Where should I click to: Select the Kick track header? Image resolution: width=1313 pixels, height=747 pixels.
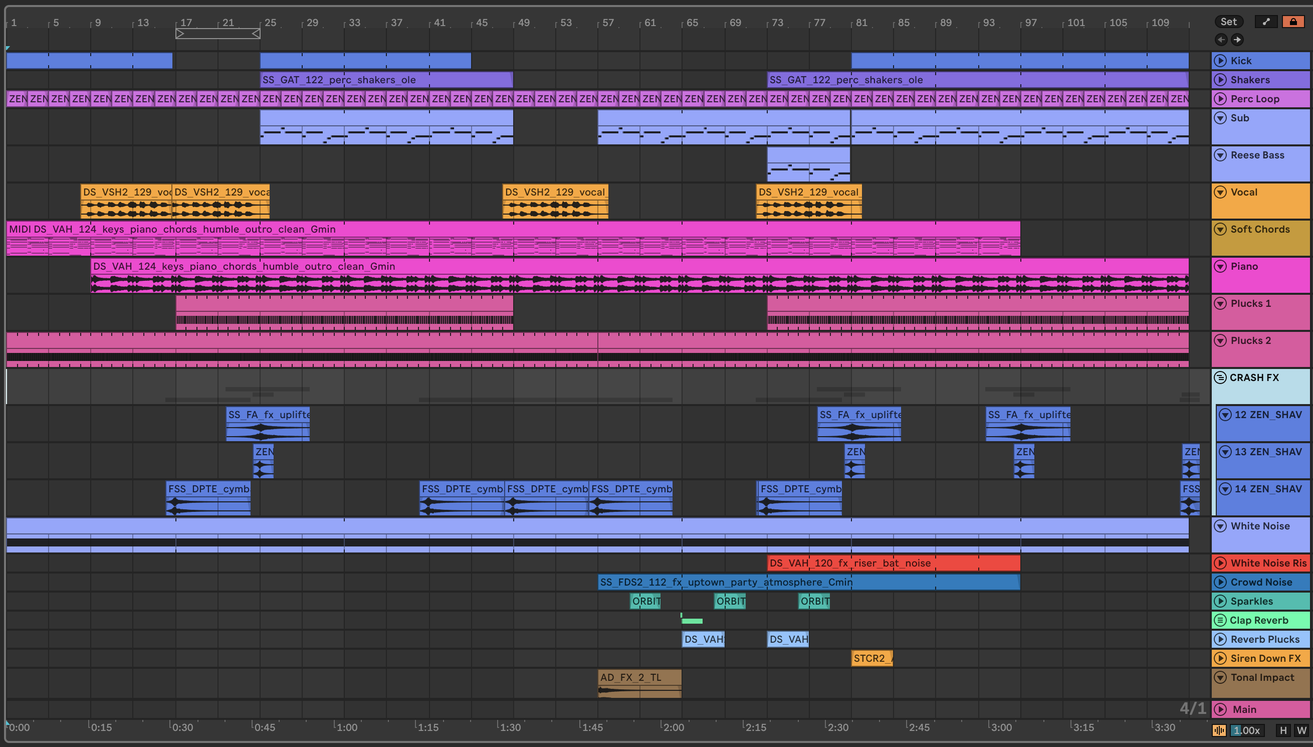coord(1261,61)
